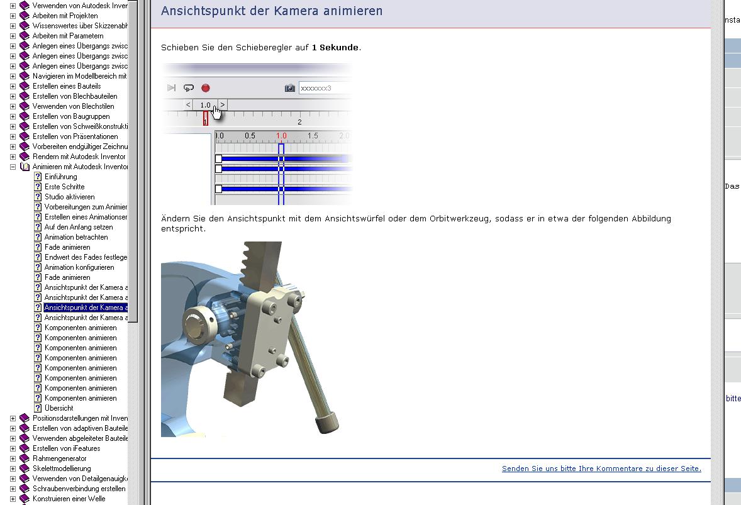
Task: Open the Senden Sie uns bitte Ihre Kommentare link
Action: (601, 469)
